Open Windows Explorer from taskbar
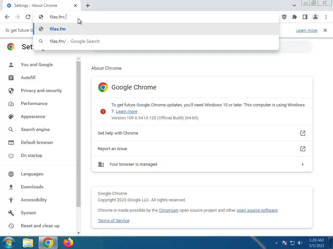 [28, 243]
